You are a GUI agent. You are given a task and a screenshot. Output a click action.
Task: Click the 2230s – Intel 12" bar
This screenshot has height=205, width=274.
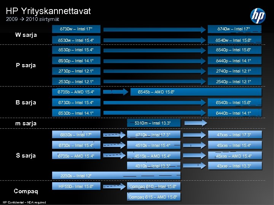click(116, 175)
